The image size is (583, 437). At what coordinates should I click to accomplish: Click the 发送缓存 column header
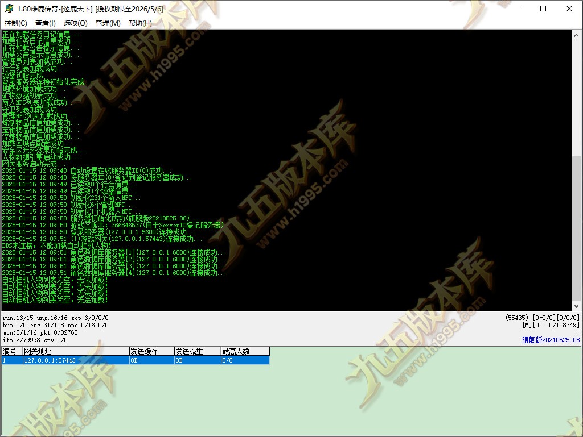151,351
